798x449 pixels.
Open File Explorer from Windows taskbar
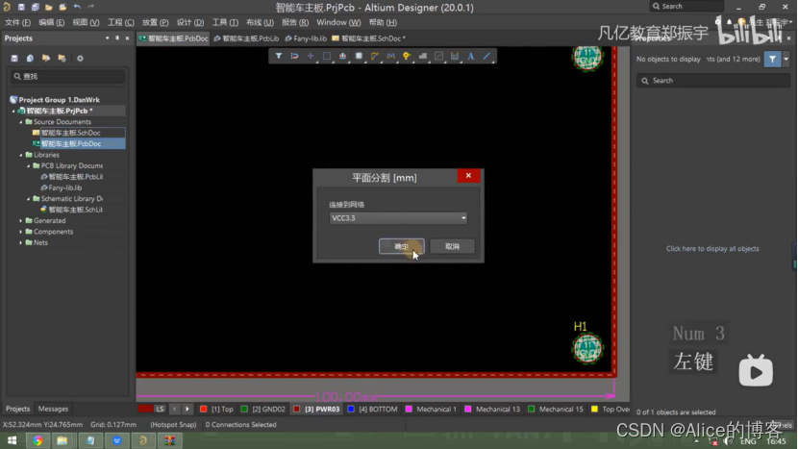pos(62,440)
